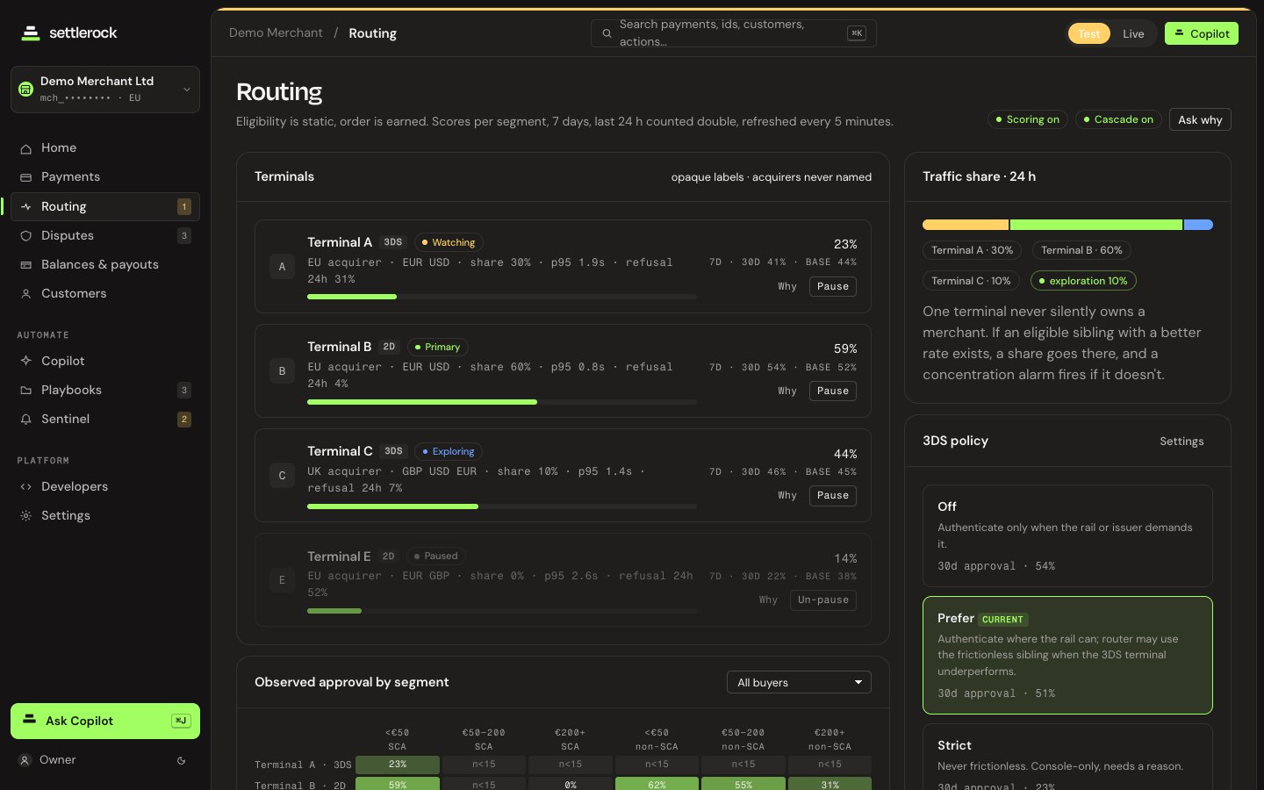Image resolution: width=1264 pixels, height=790 pixels.
Task: Click the Terminal E letter tile
Action: pos(282,580)
